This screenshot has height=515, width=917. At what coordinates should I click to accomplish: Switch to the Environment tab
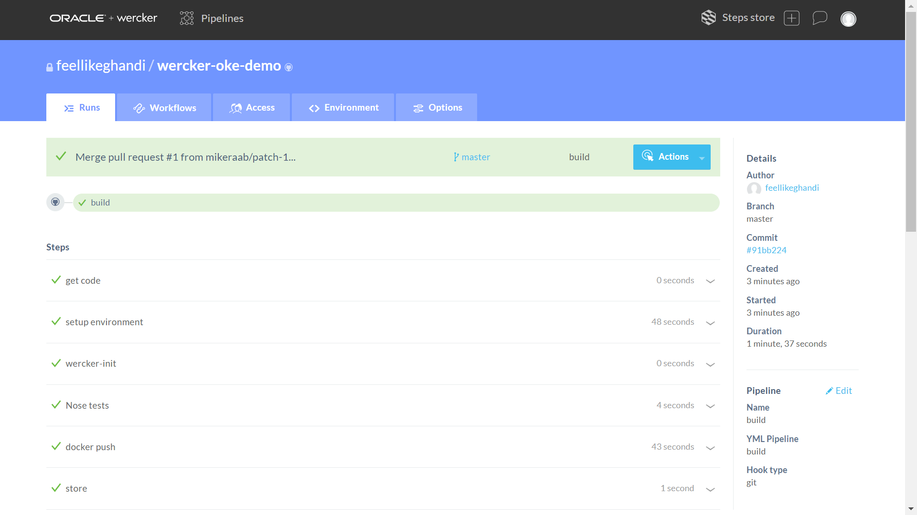[343, 108]
